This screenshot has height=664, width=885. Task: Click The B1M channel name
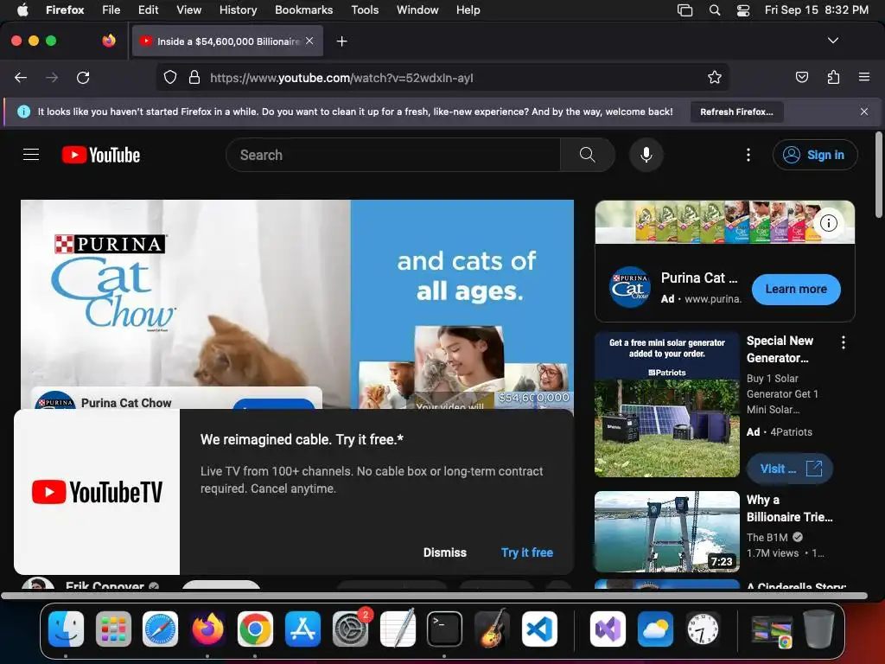pyautogui.click(x=767, y=538)
